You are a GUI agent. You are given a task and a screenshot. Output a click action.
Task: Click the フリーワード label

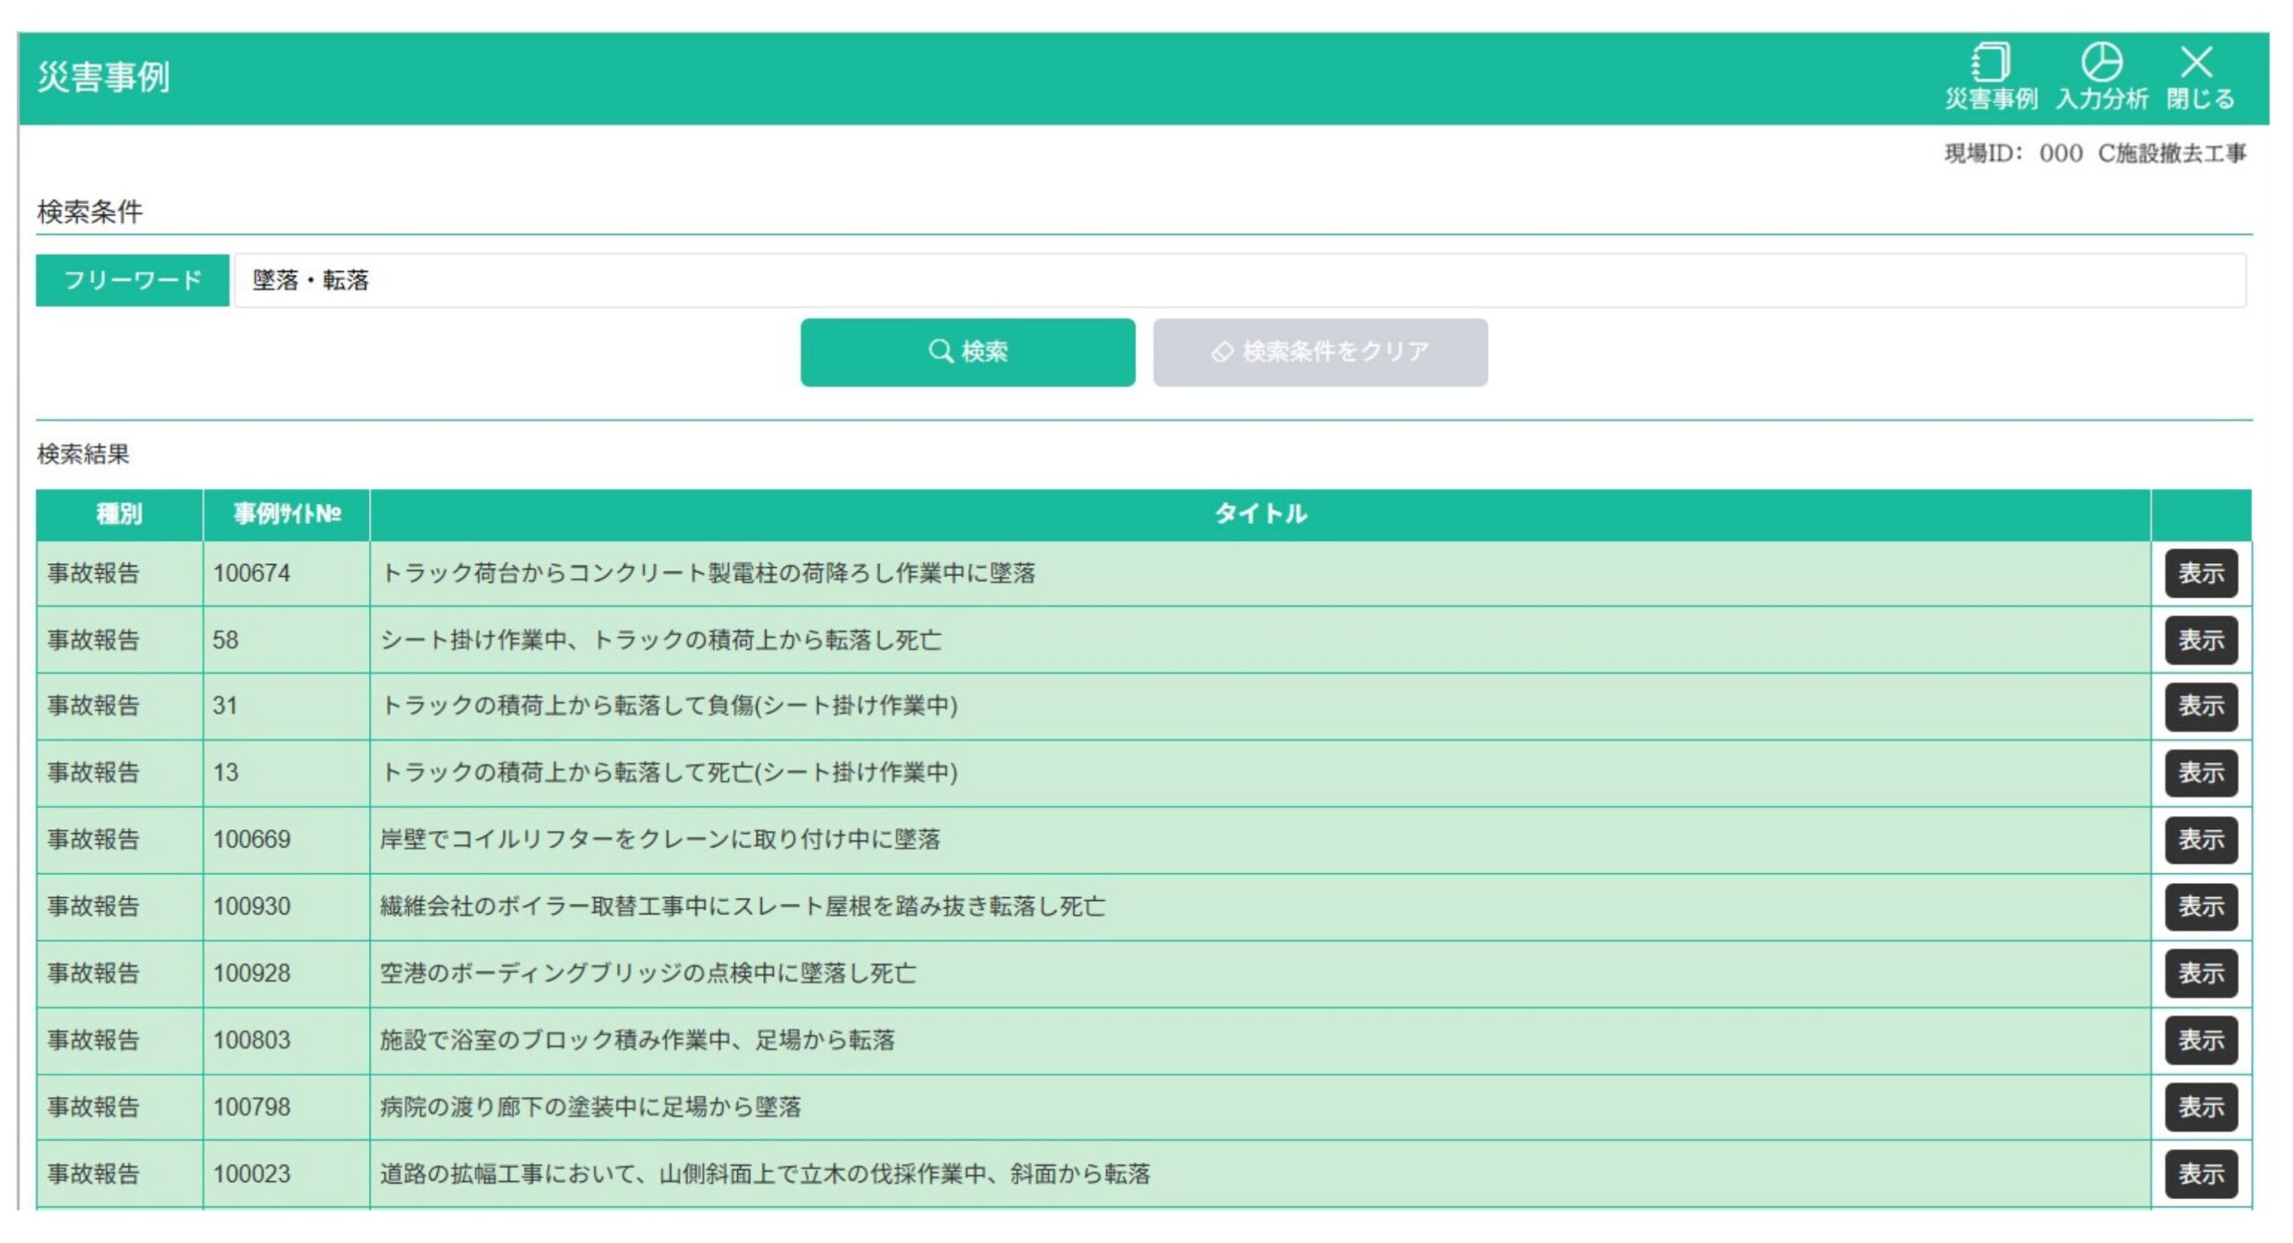[133, 280]
